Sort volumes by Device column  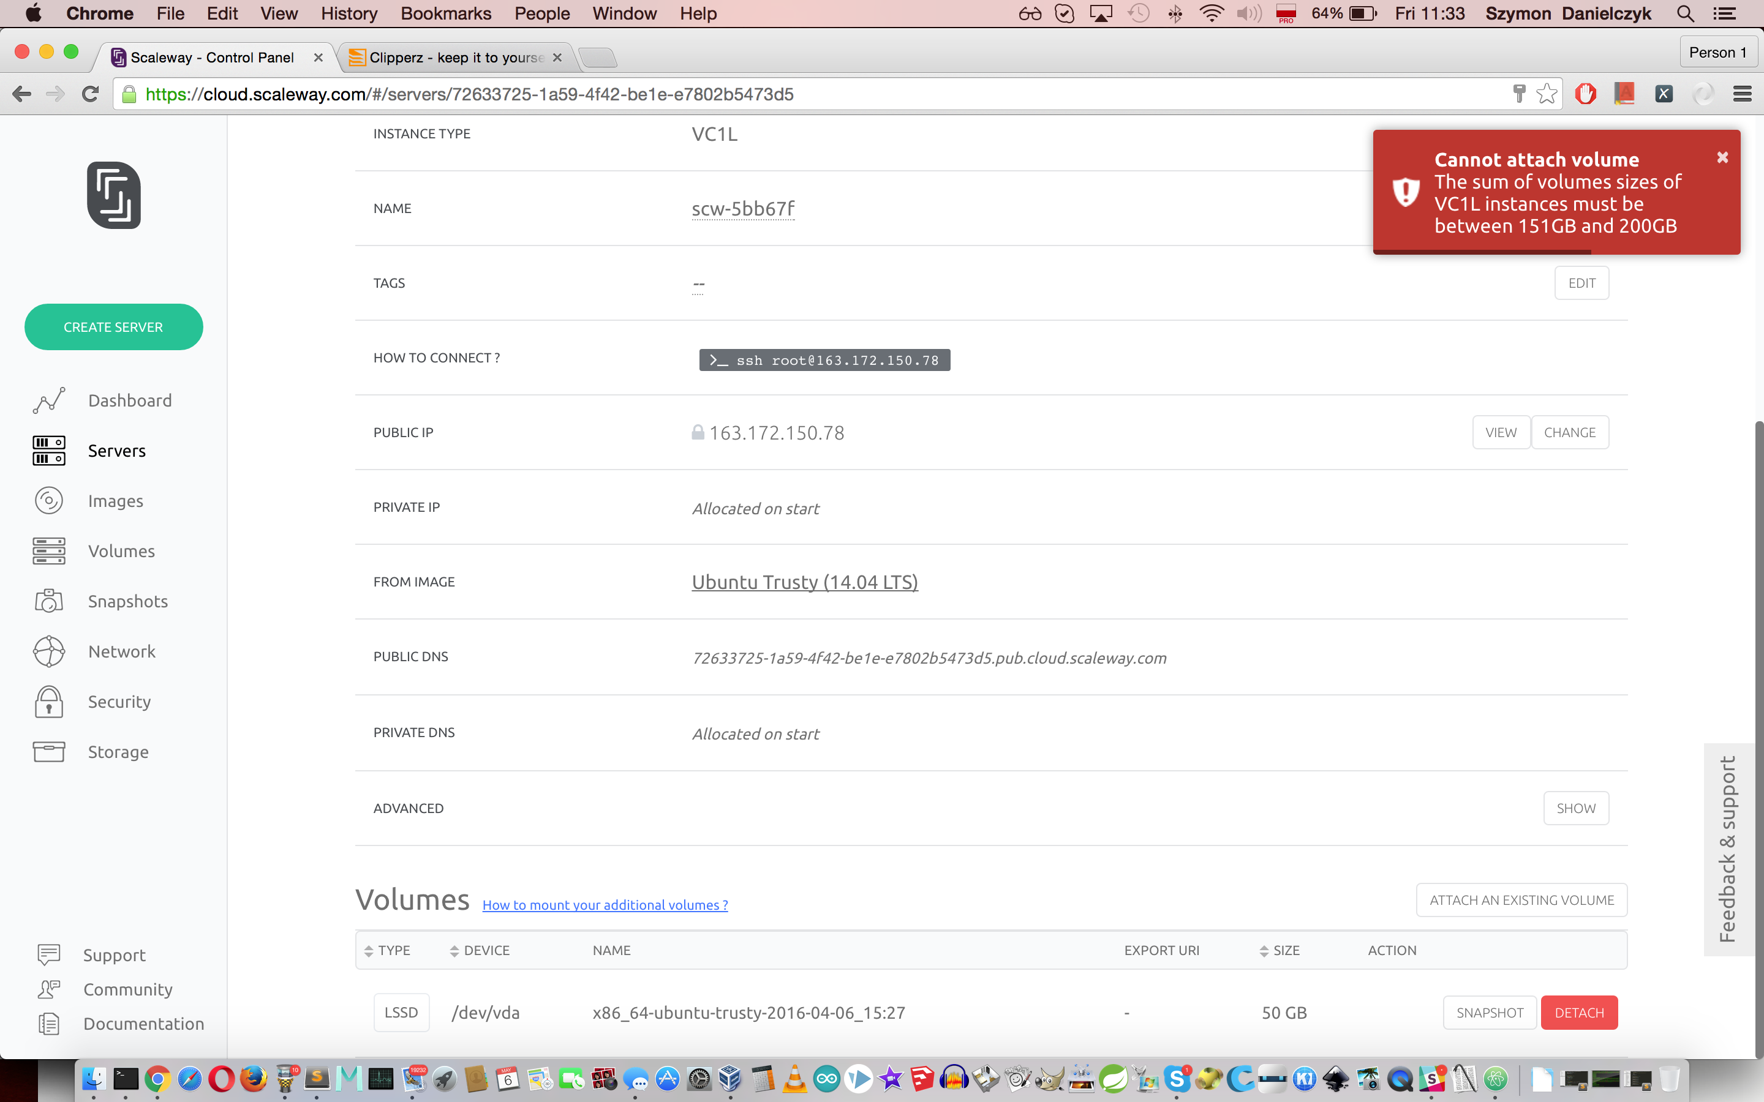click(x=480, y=950)
